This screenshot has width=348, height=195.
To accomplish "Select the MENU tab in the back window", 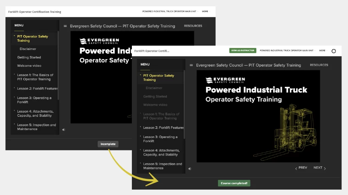I will [19, 25].
